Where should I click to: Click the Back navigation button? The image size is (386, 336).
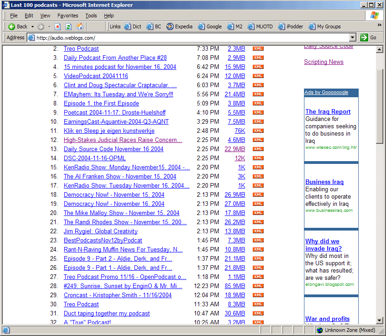(18, 26)
